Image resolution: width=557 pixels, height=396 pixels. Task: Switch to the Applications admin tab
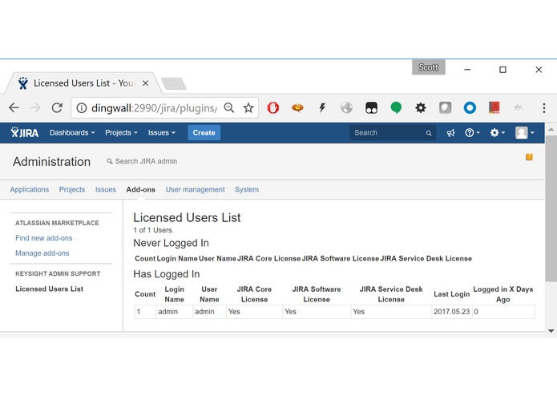pos(30,189)
